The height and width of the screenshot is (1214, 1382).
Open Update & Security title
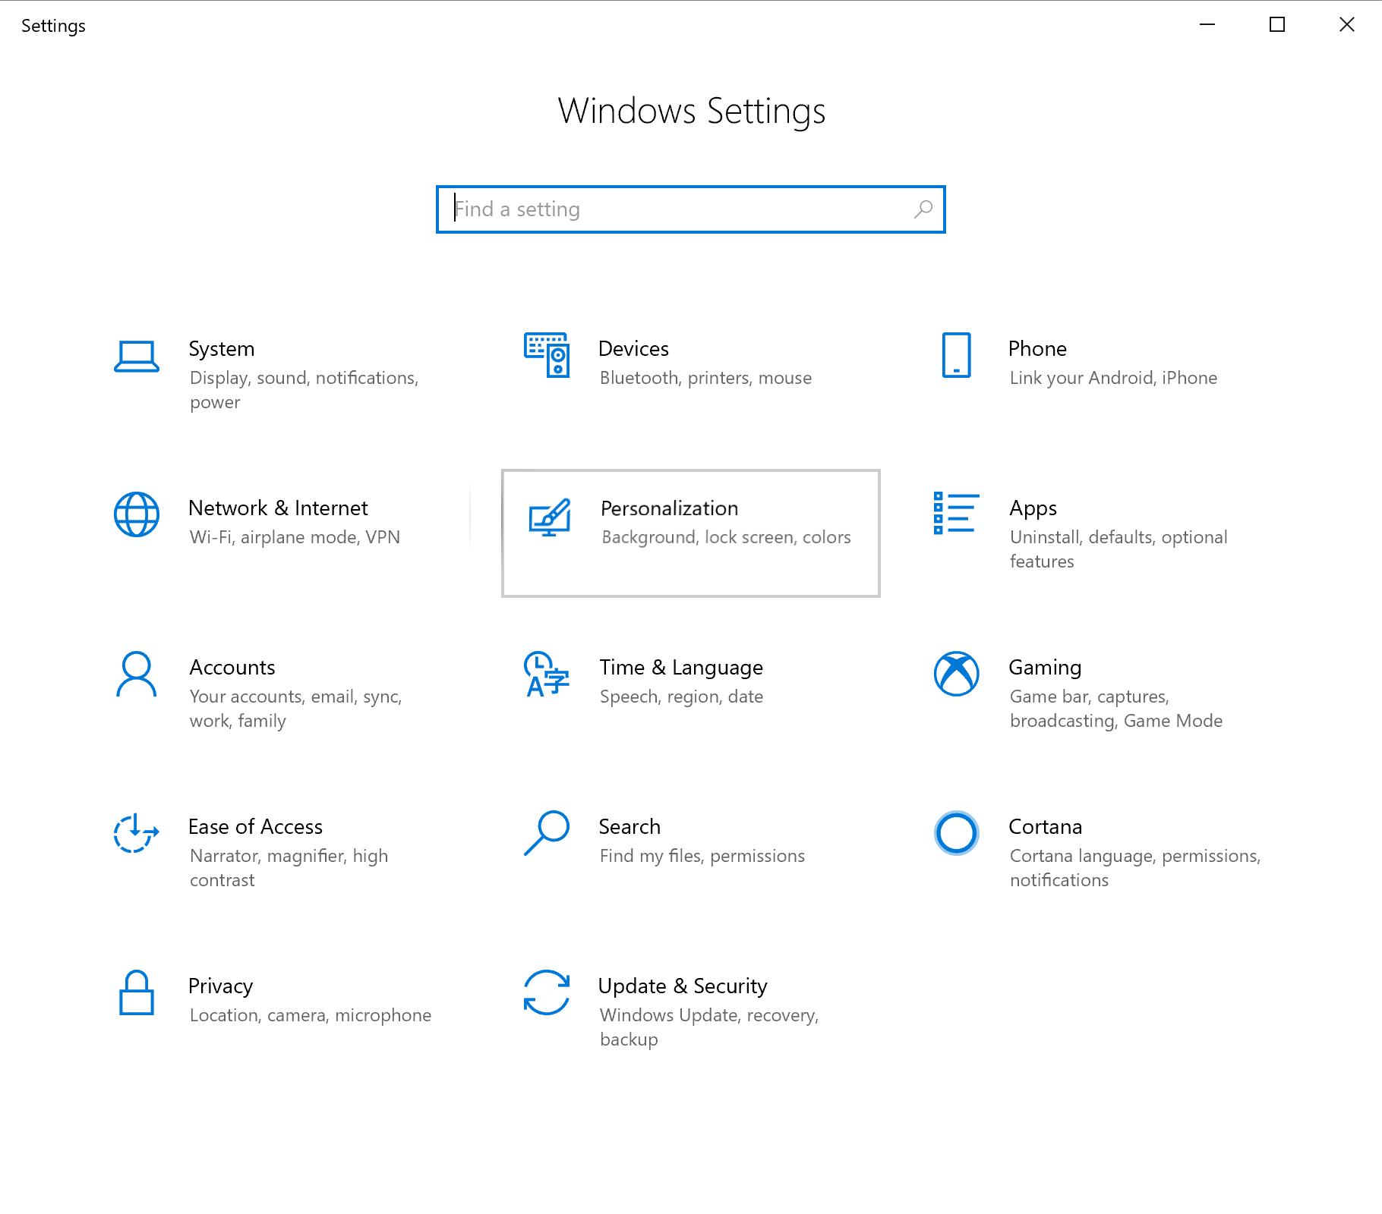point(683,986)
